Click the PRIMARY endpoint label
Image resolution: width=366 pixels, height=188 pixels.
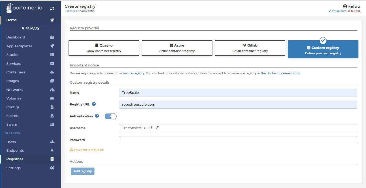pyautogui.click(x=30, y=29)
